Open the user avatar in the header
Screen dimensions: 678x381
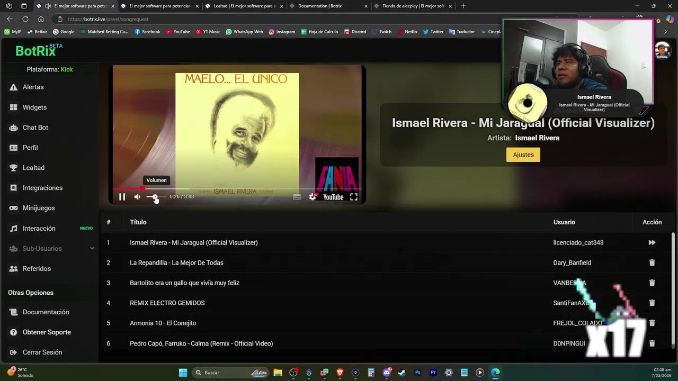[x=662, y=51]
